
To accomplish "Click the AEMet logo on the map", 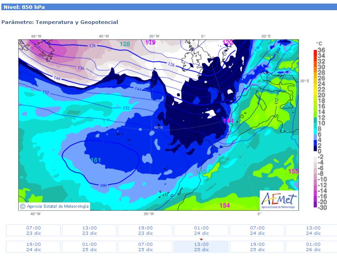I will tap(278, 199).
